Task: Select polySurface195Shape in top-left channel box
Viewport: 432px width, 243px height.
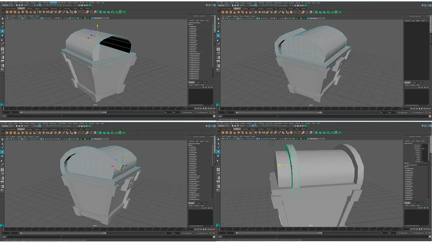Action: click(195, 23)
